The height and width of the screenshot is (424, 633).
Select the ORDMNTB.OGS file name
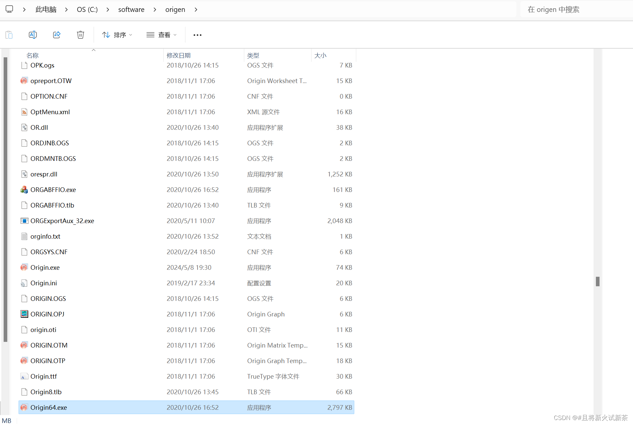53,159
